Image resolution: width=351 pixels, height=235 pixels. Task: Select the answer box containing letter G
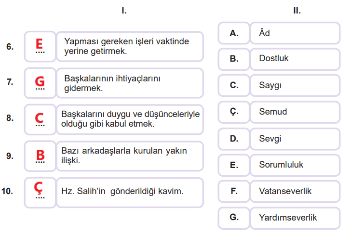(40, 82)
